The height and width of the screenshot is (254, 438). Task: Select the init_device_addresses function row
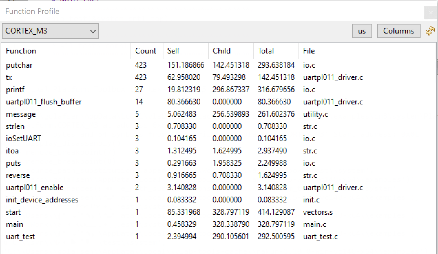click(218, 200)
